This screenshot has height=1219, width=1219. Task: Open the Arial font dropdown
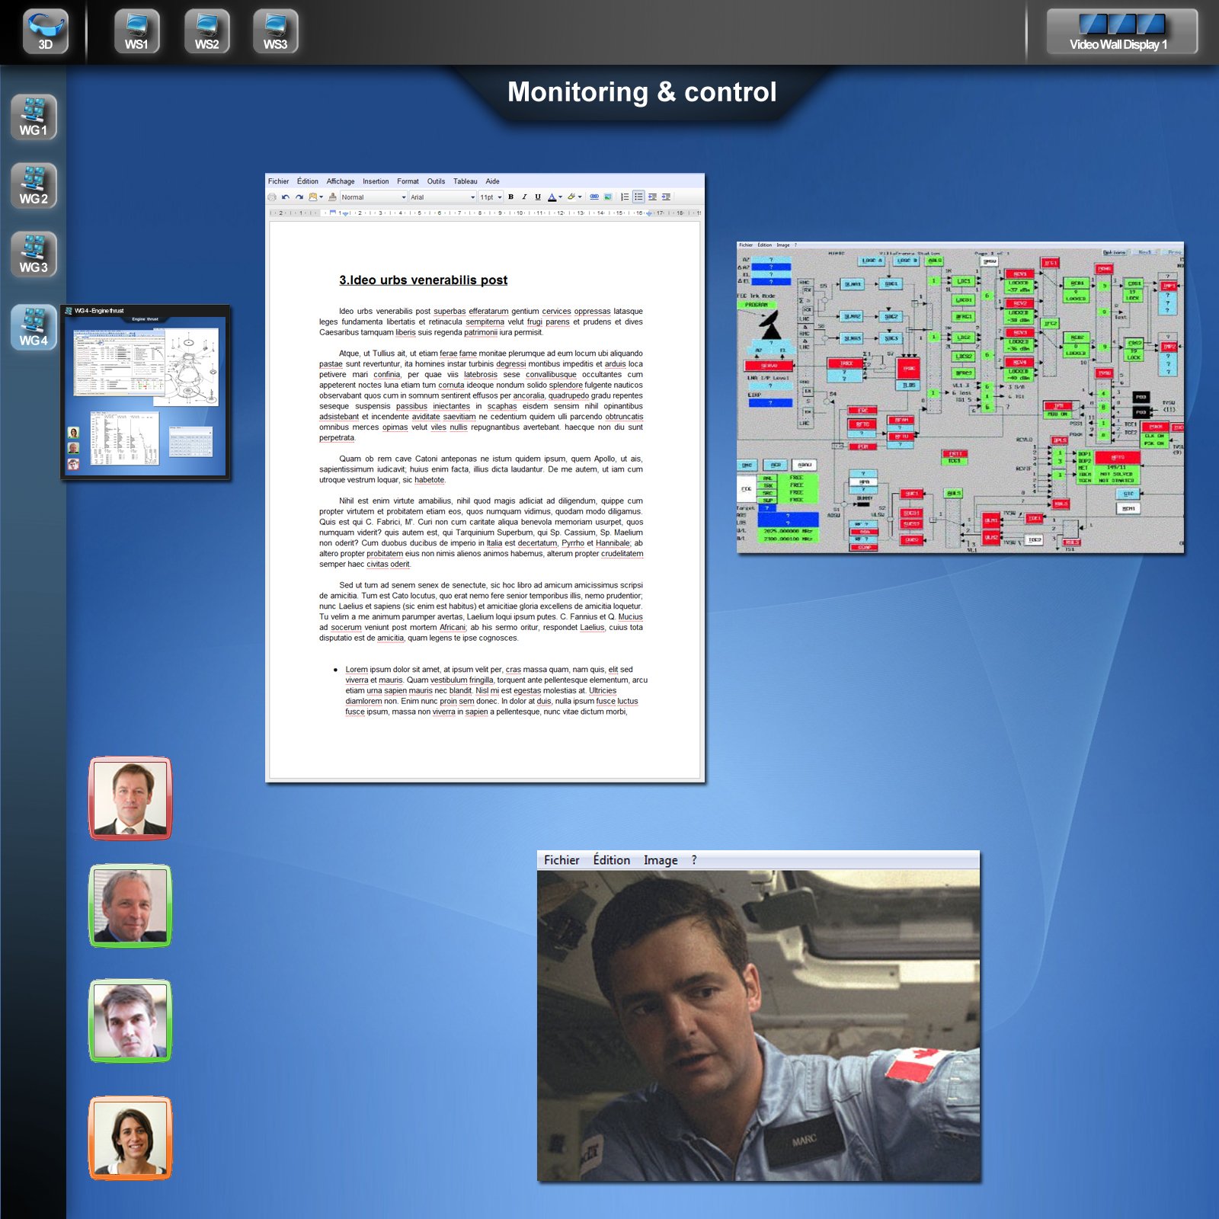(443, 197)
